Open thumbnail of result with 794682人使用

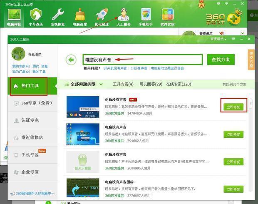pos(83,134)
